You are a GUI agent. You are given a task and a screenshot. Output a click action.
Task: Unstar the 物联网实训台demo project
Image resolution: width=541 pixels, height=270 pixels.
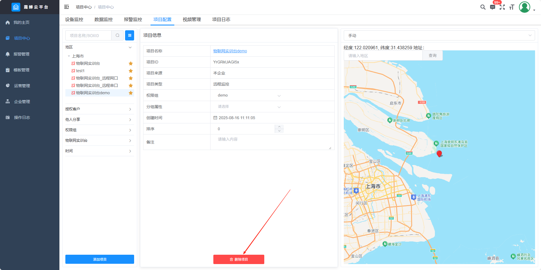131,93
